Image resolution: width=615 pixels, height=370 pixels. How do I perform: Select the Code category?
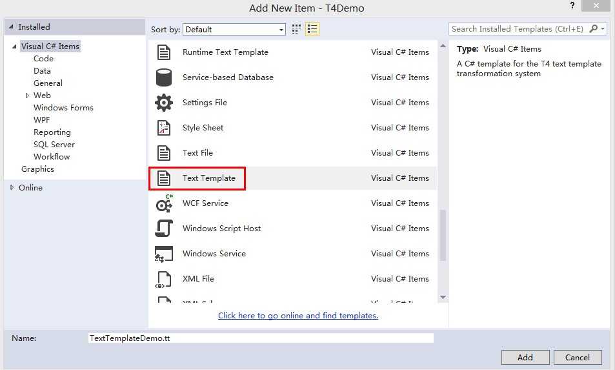click(x=43, y=59)
